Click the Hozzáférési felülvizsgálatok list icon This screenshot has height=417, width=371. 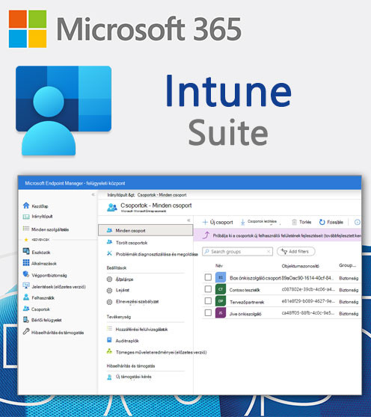click(109, 329)
